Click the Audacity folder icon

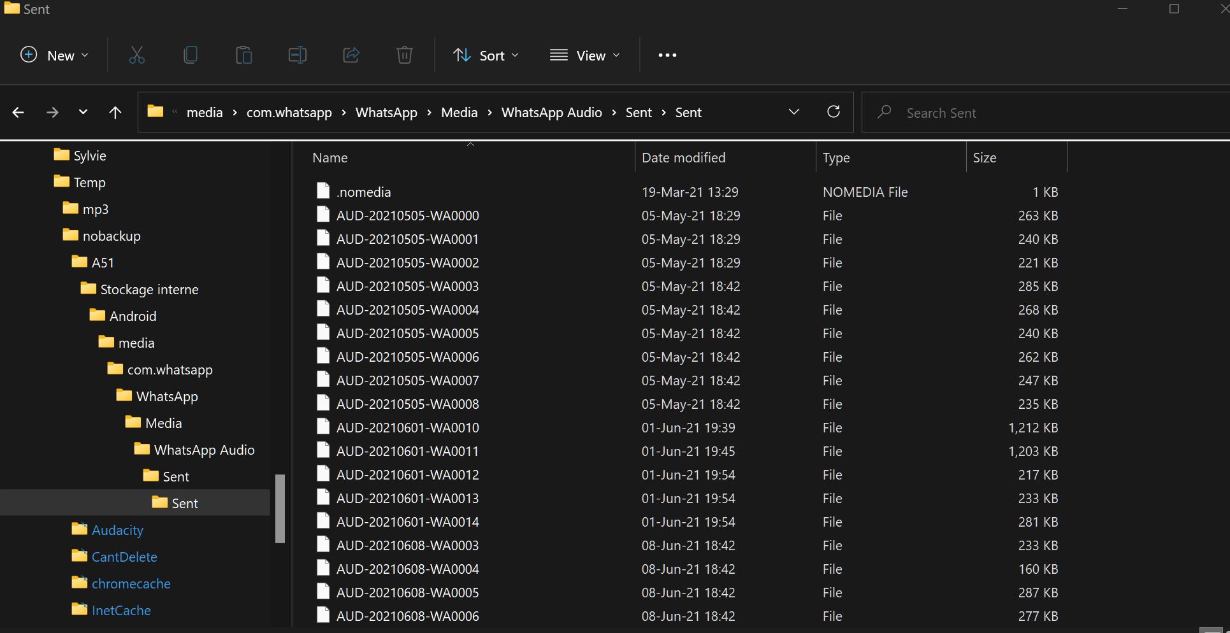tap(80, 529)
